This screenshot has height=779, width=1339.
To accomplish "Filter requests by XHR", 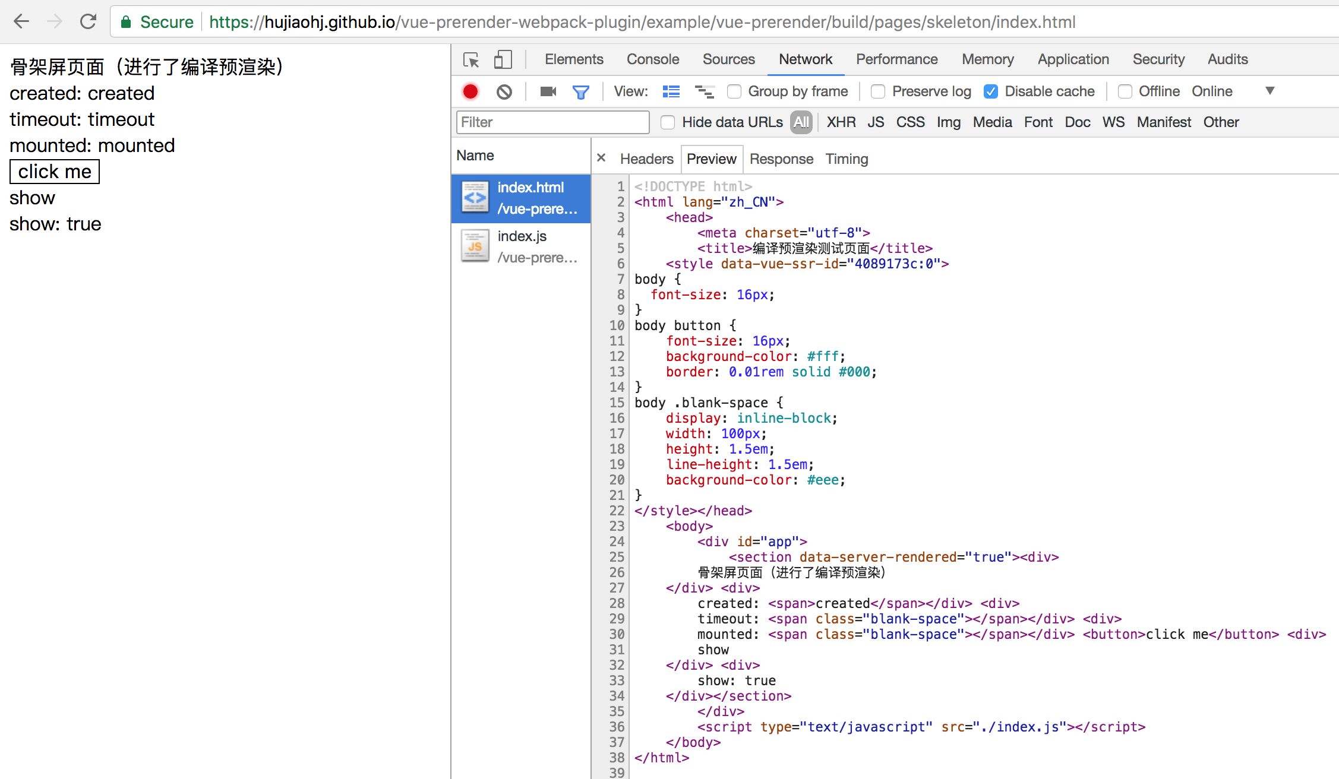I will tap(841, 122).
